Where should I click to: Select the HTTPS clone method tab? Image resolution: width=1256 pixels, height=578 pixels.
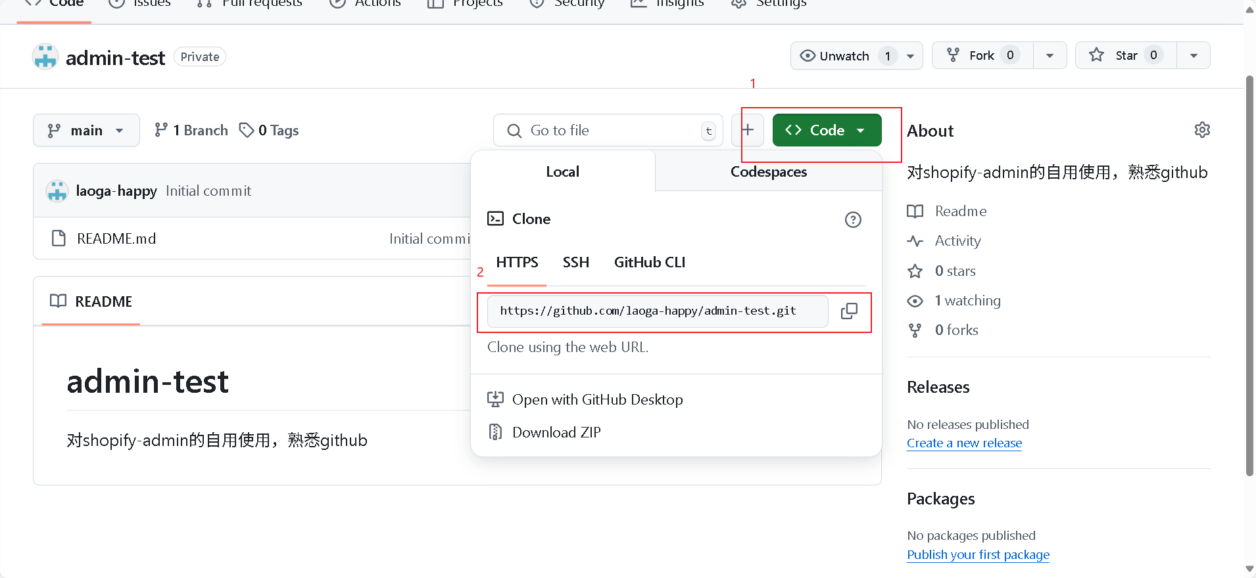(517, 262)
